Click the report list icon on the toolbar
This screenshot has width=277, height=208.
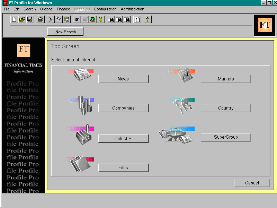[137, 19]
